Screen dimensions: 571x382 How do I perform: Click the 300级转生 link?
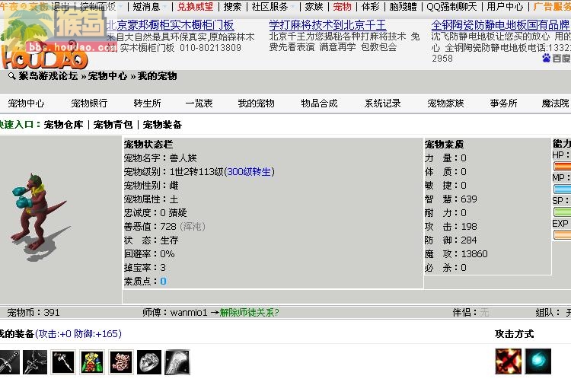point(250,172)
